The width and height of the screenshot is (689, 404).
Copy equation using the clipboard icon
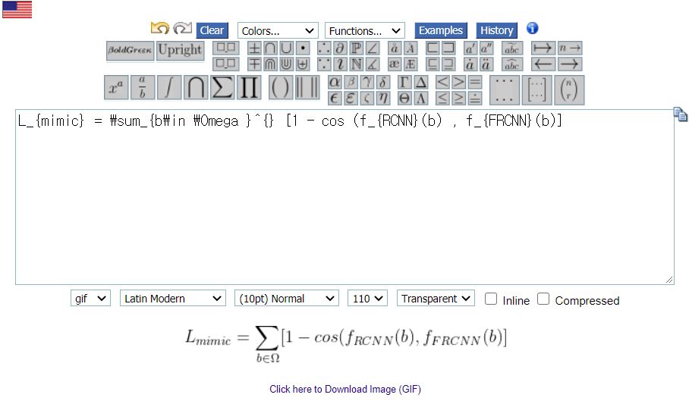680,114
